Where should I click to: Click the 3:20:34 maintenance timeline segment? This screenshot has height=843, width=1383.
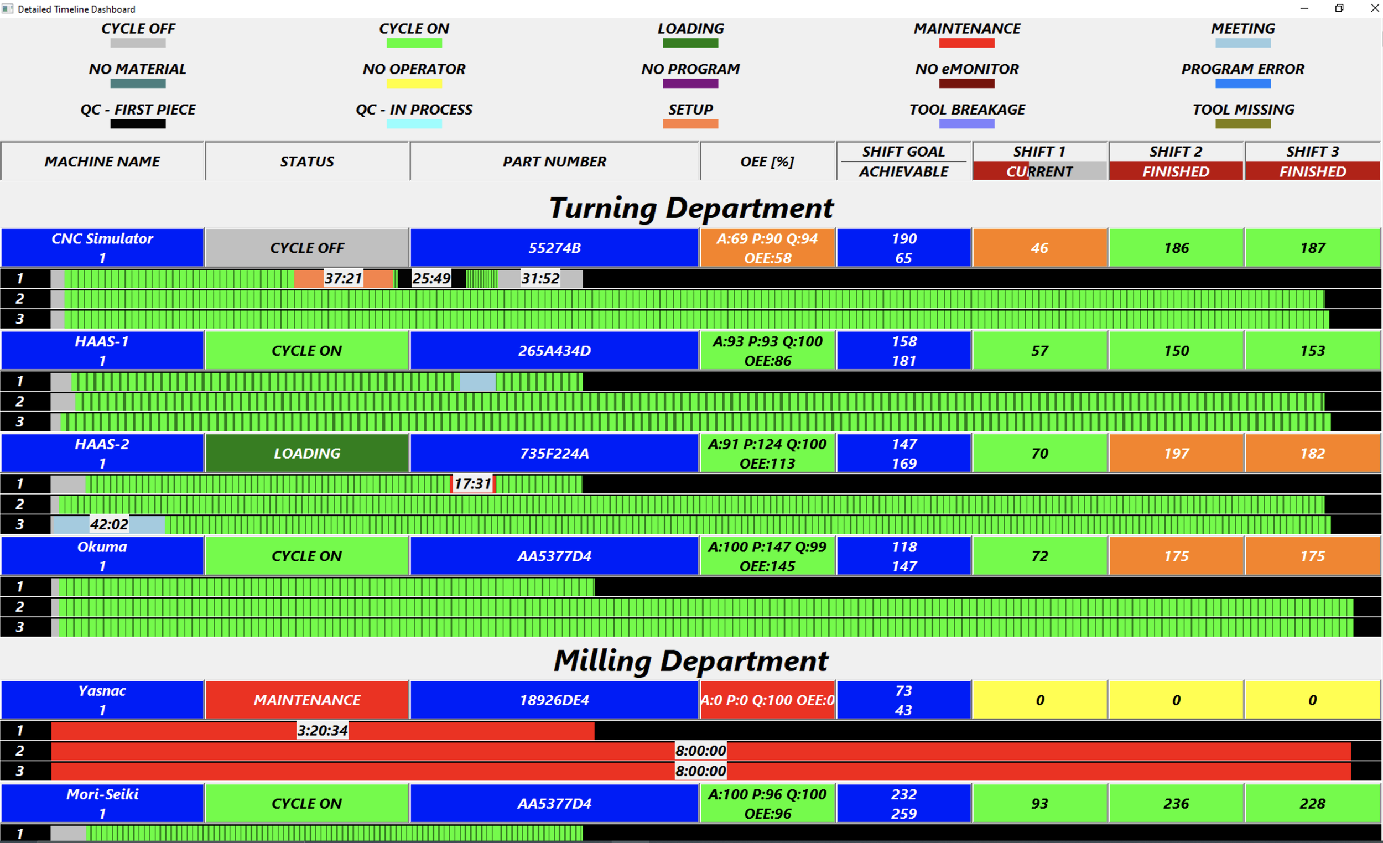coord(323,730)
